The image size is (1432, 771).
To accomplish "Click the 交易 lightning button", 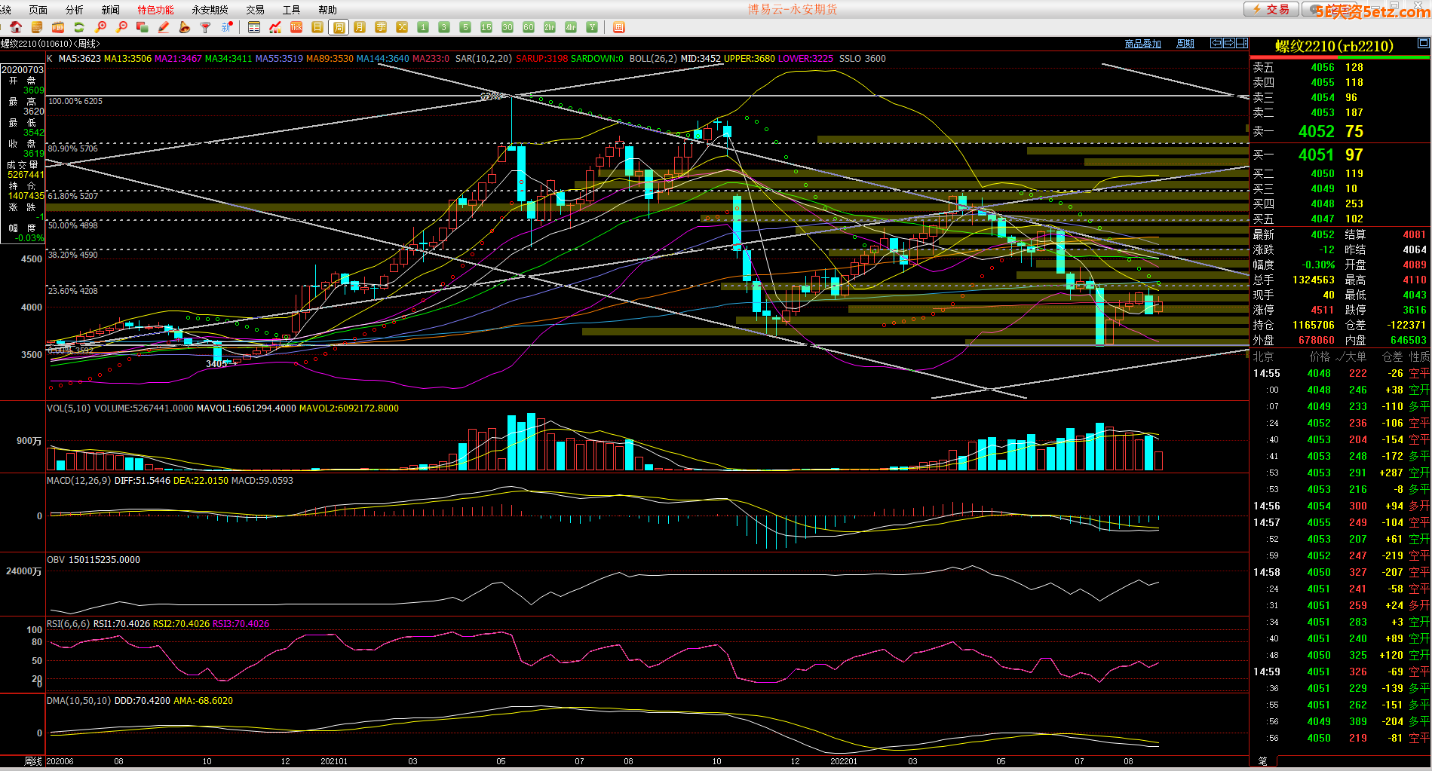I will (1271, 9).
